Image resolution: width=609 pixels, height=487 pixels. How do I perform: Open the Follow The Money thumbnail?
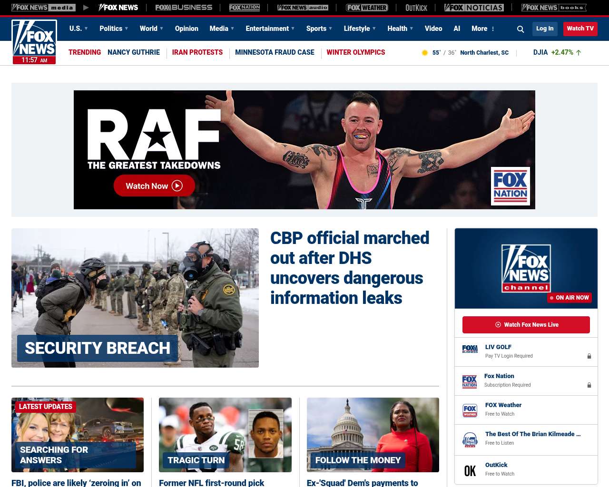[x=373, y=435]
